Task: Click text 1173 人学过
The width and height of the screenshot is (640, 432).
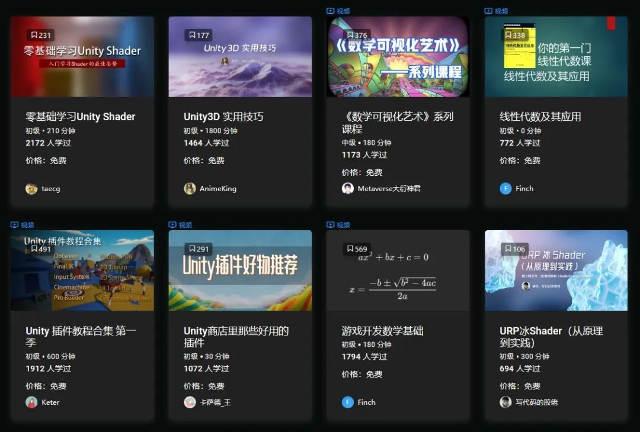Action: pyautogui.click(x=364, y=155)
